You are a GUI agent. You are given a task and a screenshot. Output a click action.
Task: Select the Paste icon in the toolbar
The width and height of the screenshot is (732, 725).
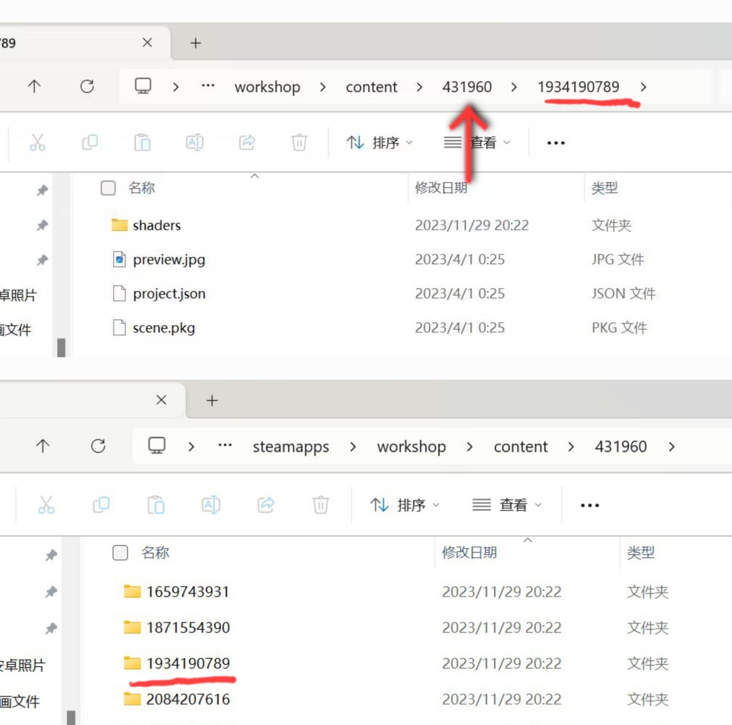pyautogui.click(x=142, y=142)
